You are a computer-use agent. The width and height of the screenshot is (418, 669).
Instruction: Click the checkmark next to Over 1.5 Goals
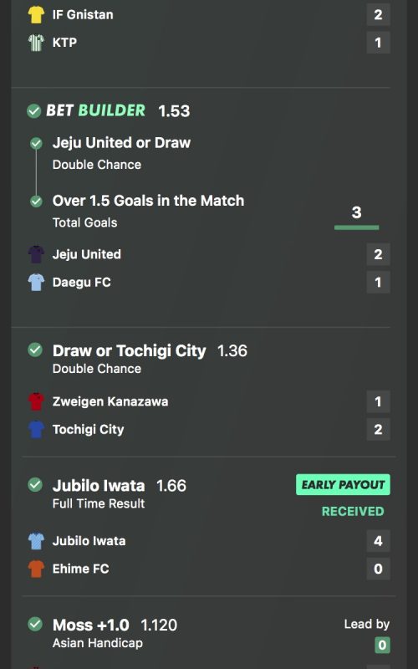[36, 201]
